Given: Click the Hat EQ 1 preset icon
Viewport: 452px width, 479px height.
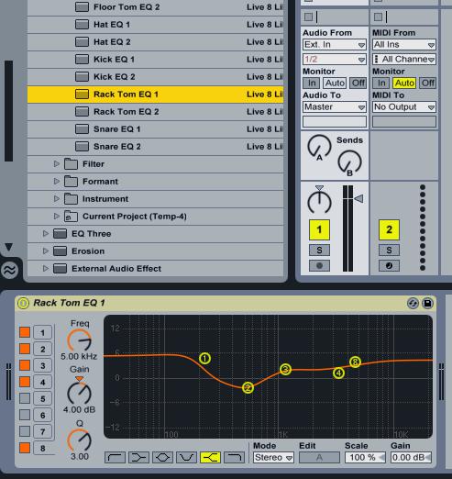Looking at the screenshot, I should (x=82, y=25).
